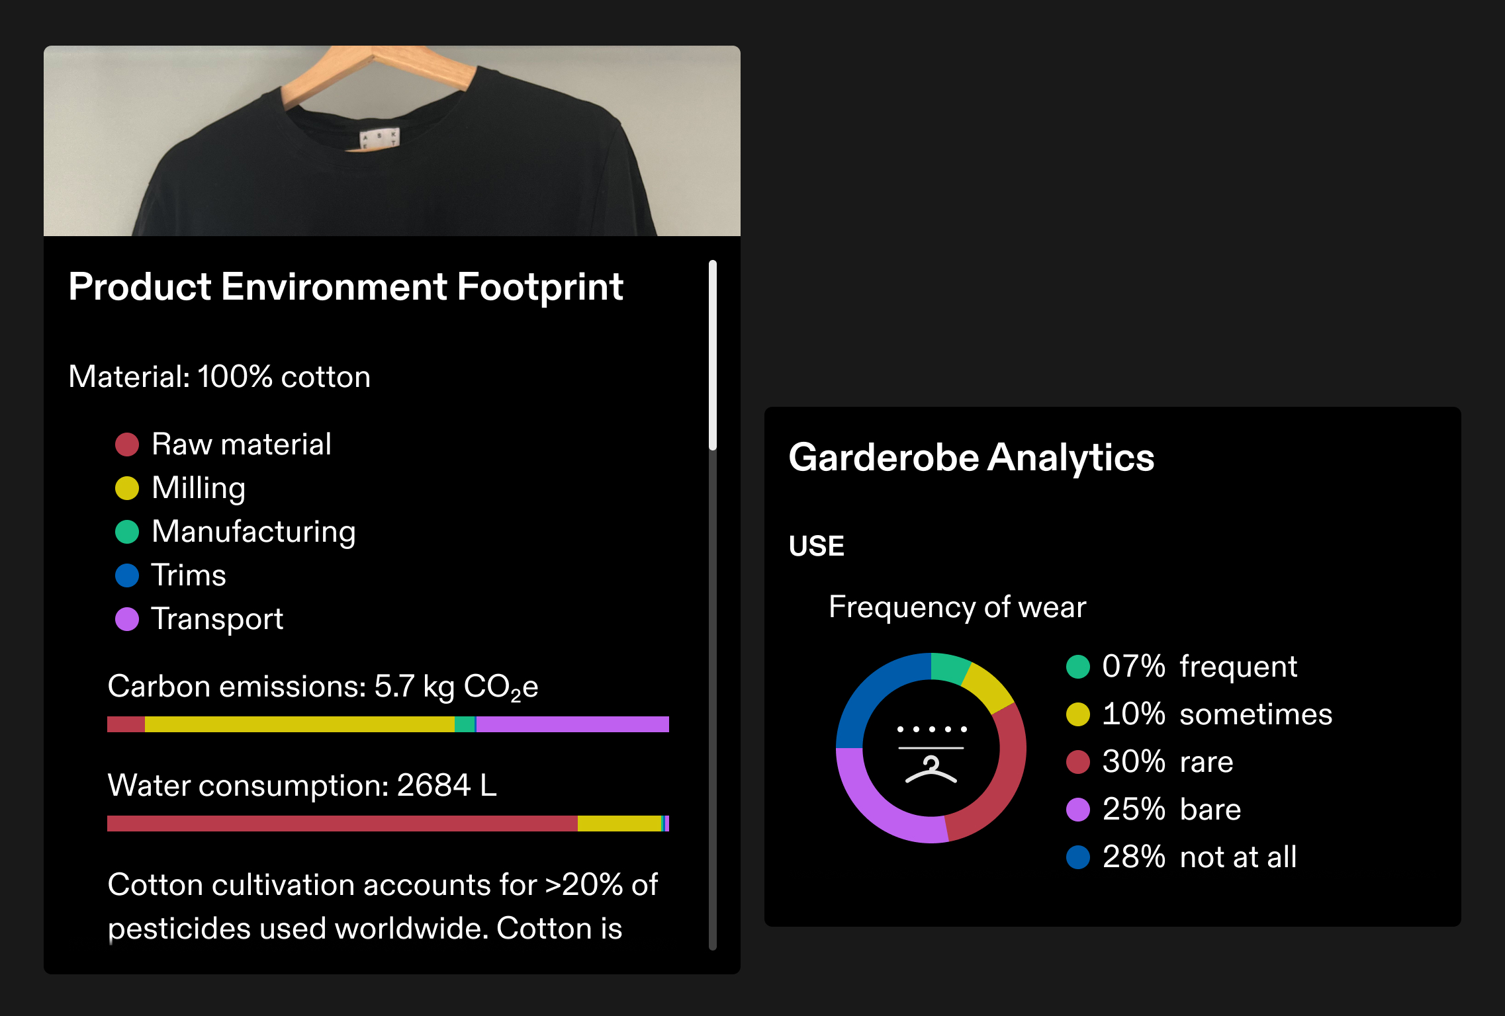Click the scrollbar thumb in Product Environment Footprint
This screenshot has height=1016, width=1505.
pos(713,355)
